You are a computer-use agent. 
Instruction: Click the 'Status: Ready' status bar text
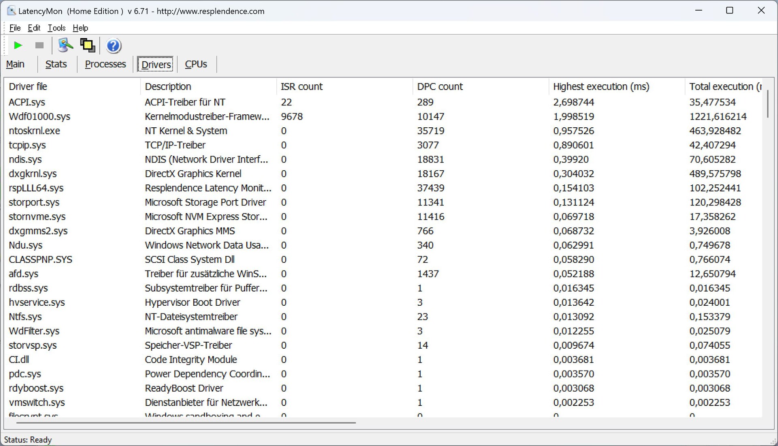tap(28, 440)
